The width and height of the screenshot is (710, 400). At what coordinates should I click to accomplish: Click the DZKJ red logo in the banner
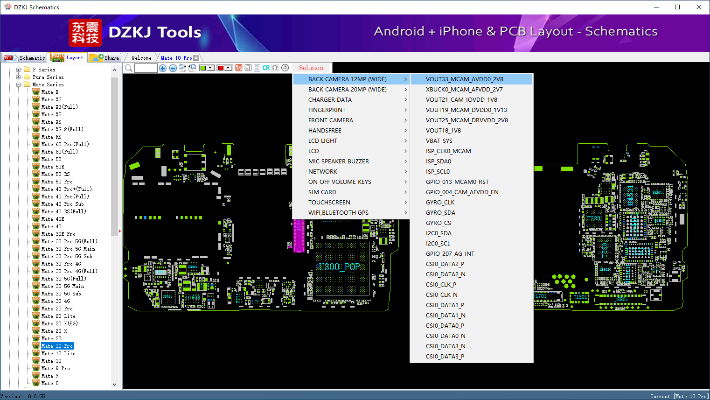tap(85, 33)
